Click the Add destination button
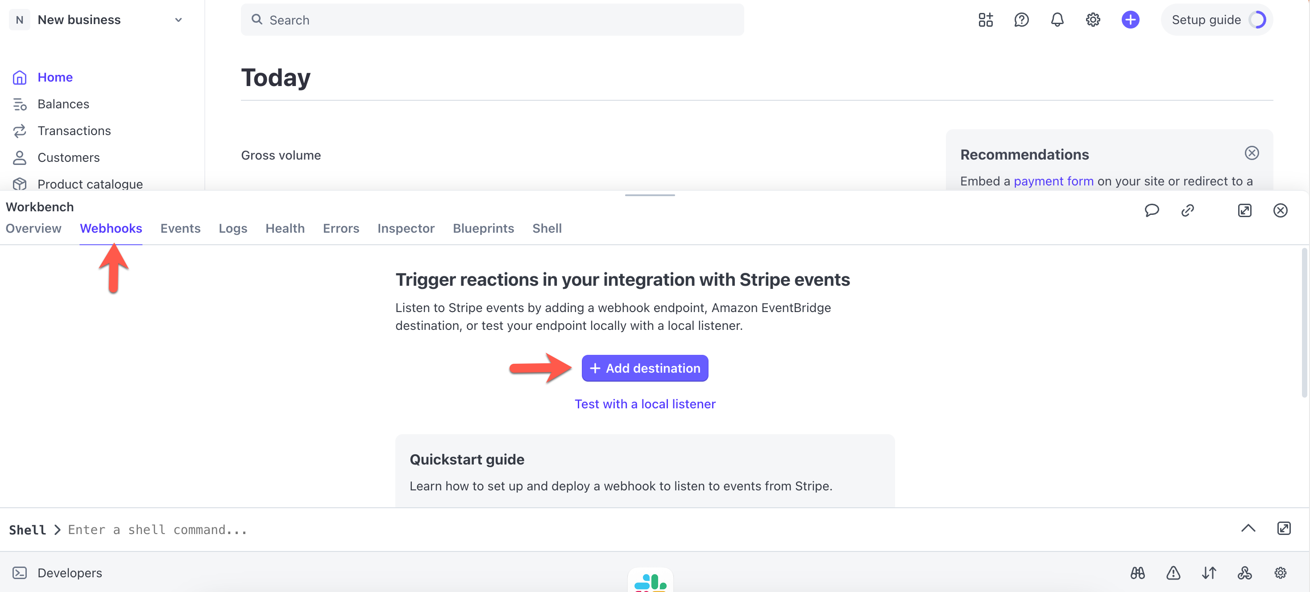Image resolution: width=1310 pixels, height=592 pixels. click(644, 368)
